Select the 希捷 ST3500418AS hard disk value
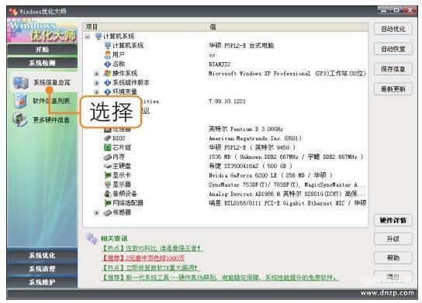This screenshot has width=422, height=303. click(251, 166)
